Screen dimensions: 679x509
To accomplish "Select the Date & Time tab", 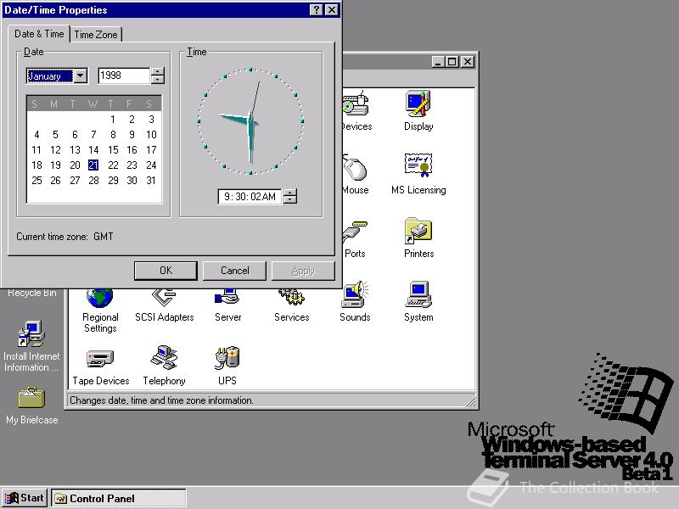I will coord(39,34).
